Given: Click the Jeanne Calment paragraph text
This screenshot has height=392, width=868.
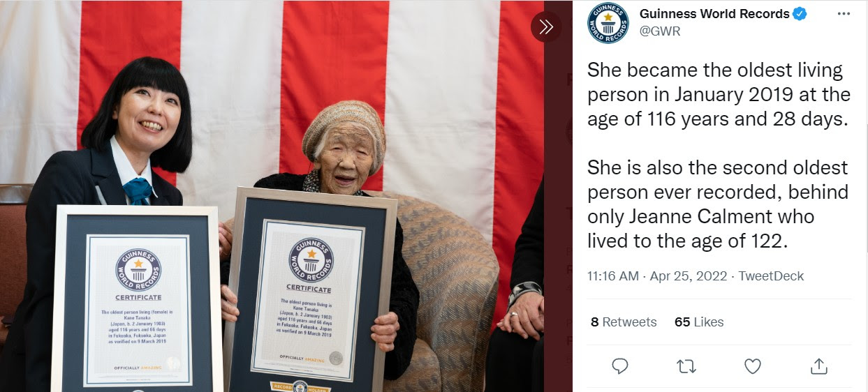Looking at the screenshot, I should 718,204.
